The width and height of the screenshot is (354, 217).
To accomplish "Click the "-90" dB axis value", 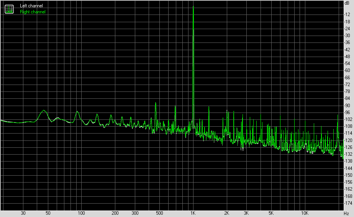I will (x=347, y=105).
